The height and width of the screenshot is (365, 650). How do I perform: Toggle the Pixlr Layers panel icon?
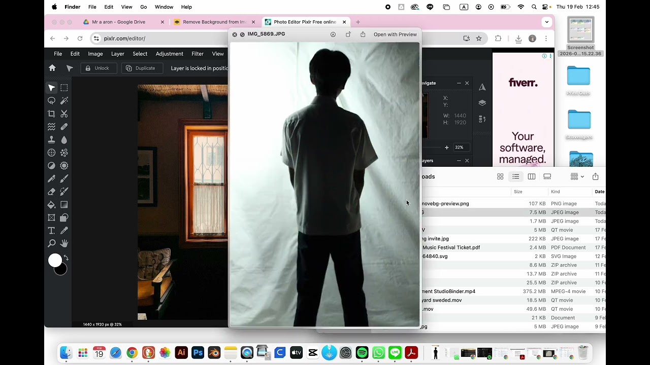point(482,103)
